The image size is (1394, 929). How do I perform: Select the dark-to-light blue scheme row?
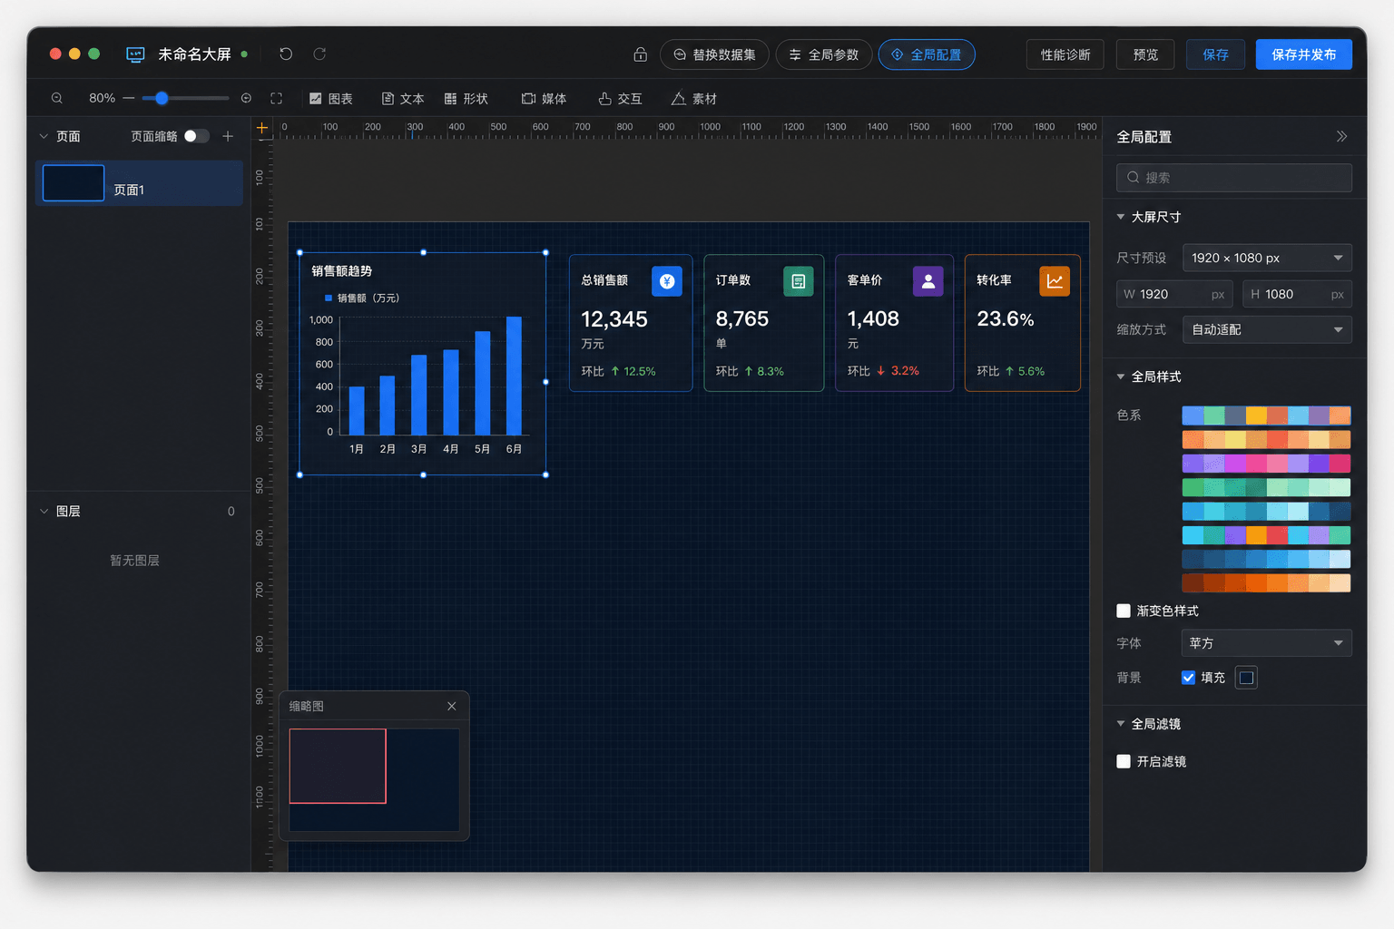coord(1266,559)
